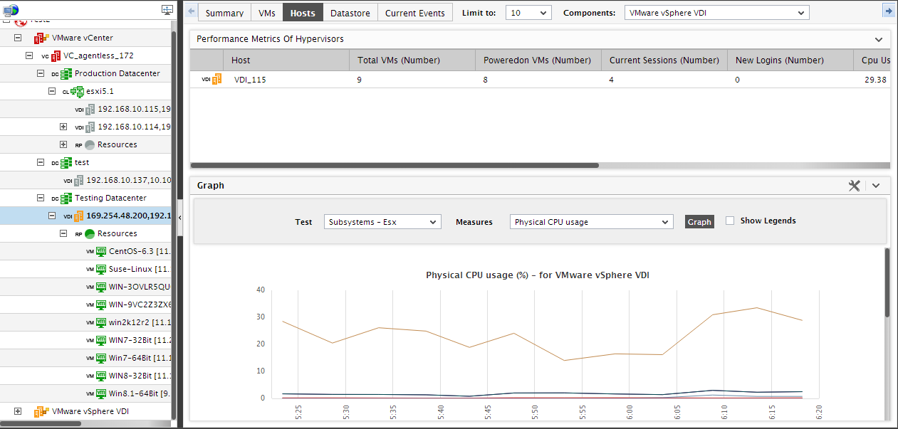The height and width of the screenshot is (429, 898).
Task: Click the 192.168.10.137 host server icon
Action: 78,180
